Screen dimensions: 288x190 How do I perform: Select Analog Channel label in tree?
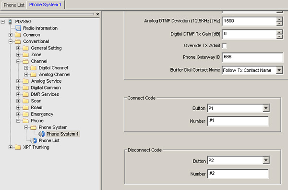coord(55,75)
